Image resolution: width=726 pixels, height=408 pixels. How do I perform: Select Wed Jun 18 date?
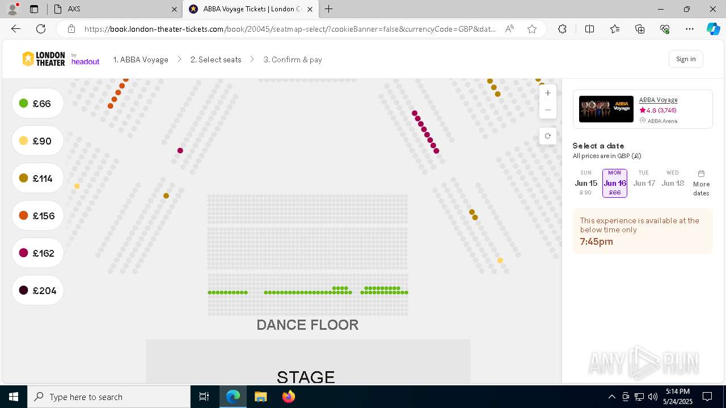673,183
